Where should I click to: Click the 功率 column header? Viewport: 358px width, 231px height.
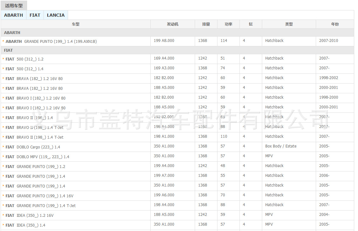click(x=228, y=24)
